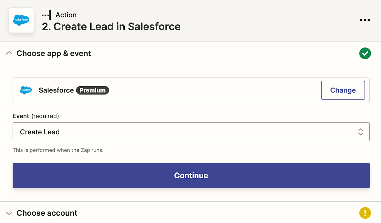Click the yellow warning status icon
The image size is (381, 223).
click(x=365, y=213)
